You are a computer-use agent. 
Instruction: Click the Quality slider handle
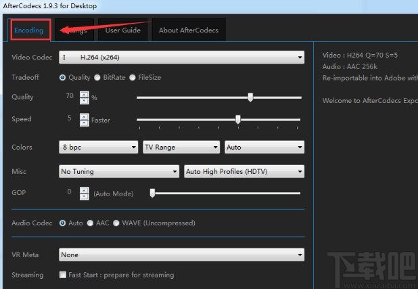[x=250, y=97]
